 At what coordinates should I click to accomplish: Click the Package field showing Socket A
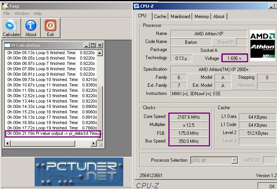tap(209, 50)
